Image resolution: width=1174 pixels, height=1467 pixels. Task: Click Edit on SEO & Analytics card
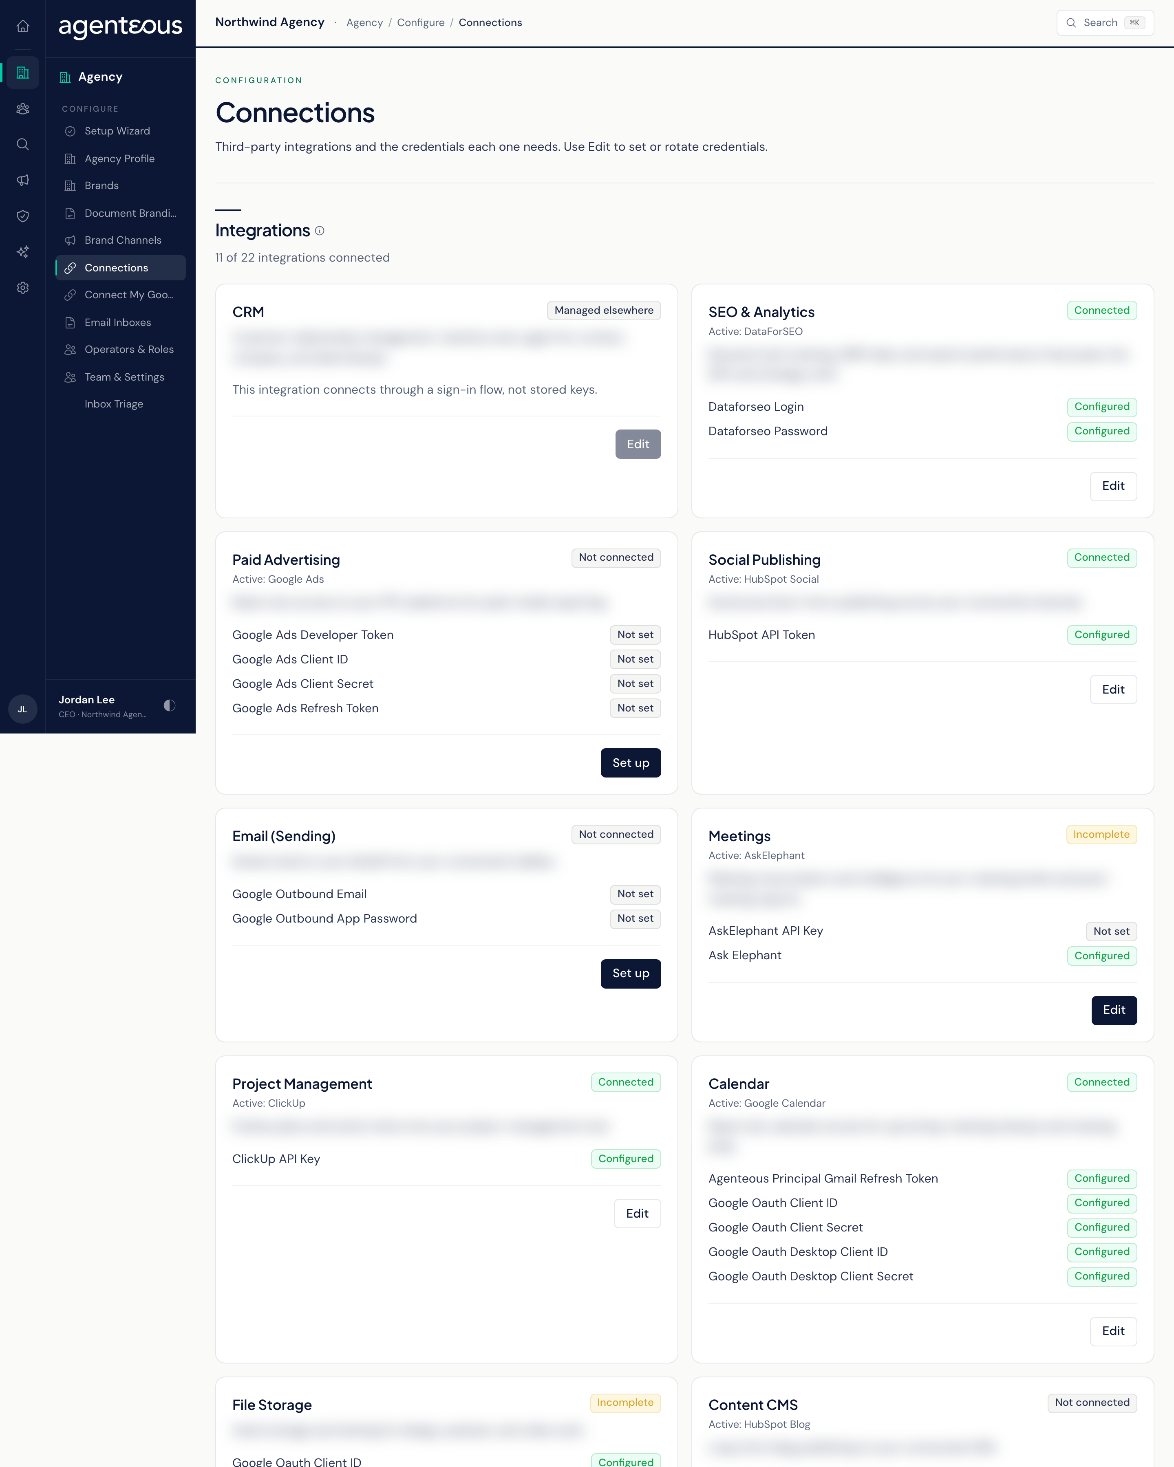coord(1113,486)
